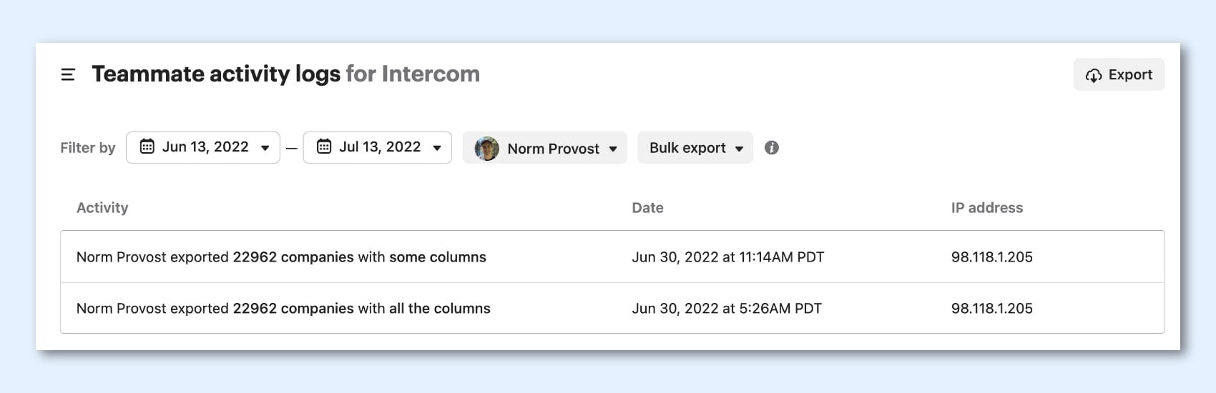Image resolution: width=1216 pixels, height=393 pixels.
Task: Click the info icon beside Bulk export
Action: (771, 148)
